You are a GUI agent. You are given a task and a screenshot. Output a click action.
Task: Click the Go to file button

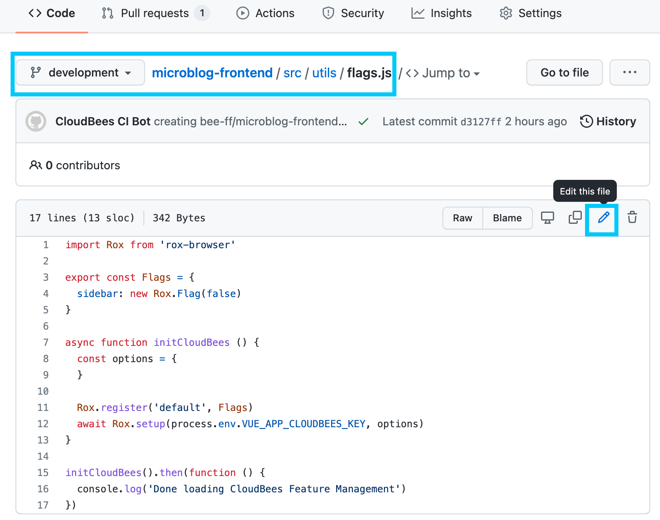564,72
